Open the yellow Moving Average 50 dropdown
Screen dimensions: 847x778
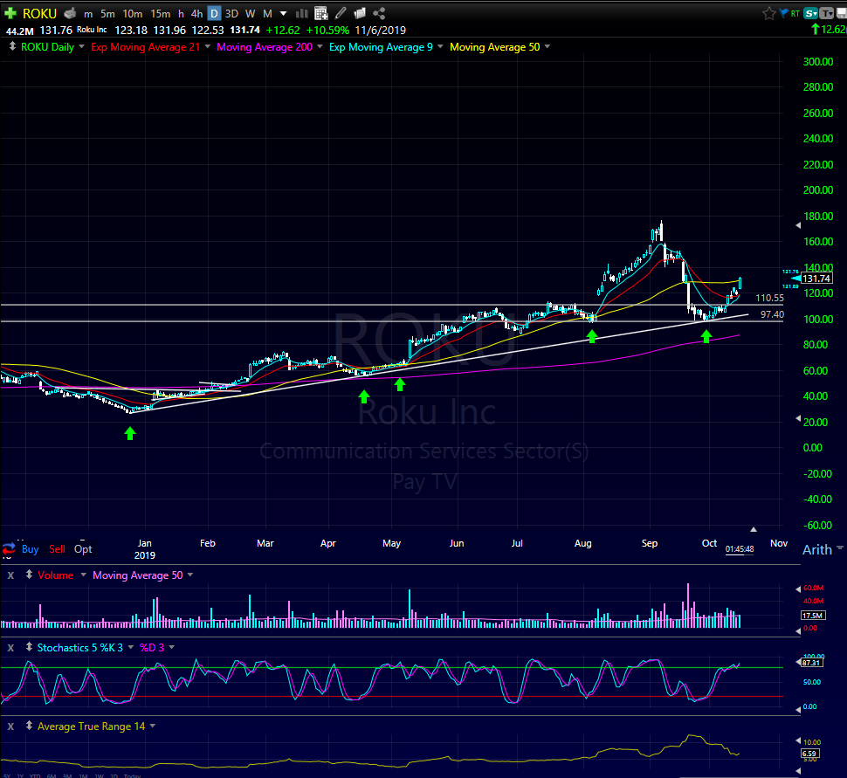tap(547, 46)
